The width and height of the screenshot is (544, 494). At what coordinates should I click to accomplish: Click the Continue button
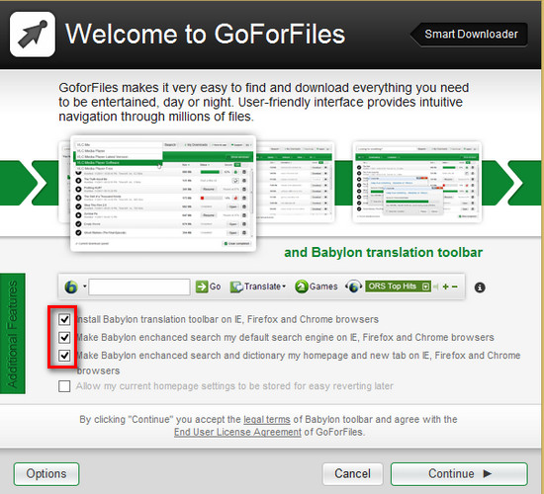[459, 474]
